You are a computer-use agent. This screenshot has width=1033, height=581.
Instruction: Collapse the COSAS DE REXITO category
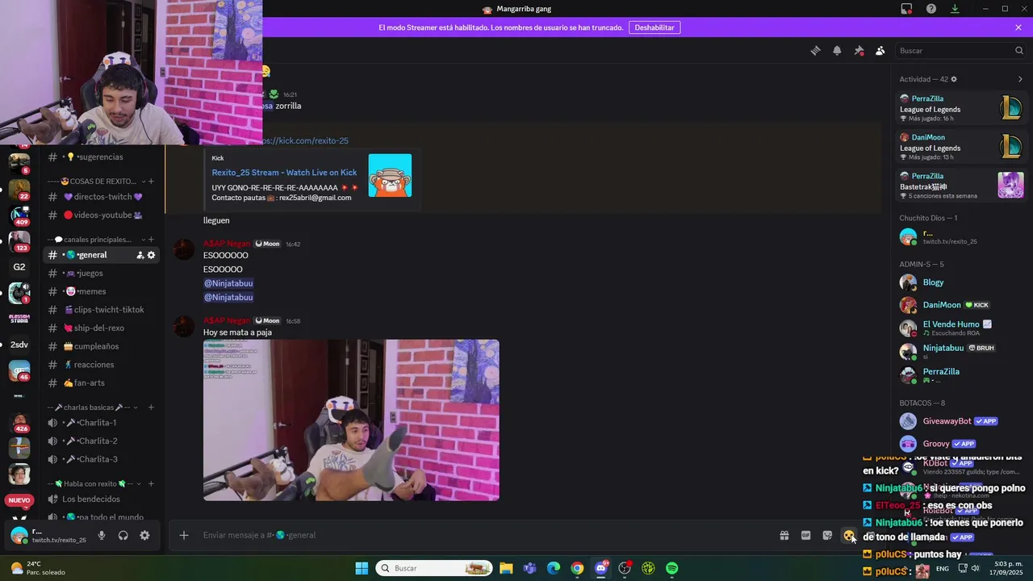pos(97,182)
